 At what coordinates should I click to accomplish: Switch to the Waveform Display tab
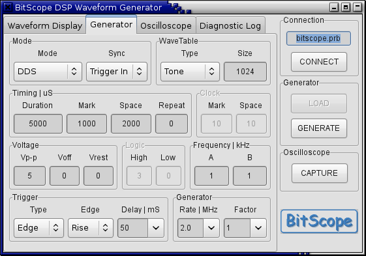point(45,25)
